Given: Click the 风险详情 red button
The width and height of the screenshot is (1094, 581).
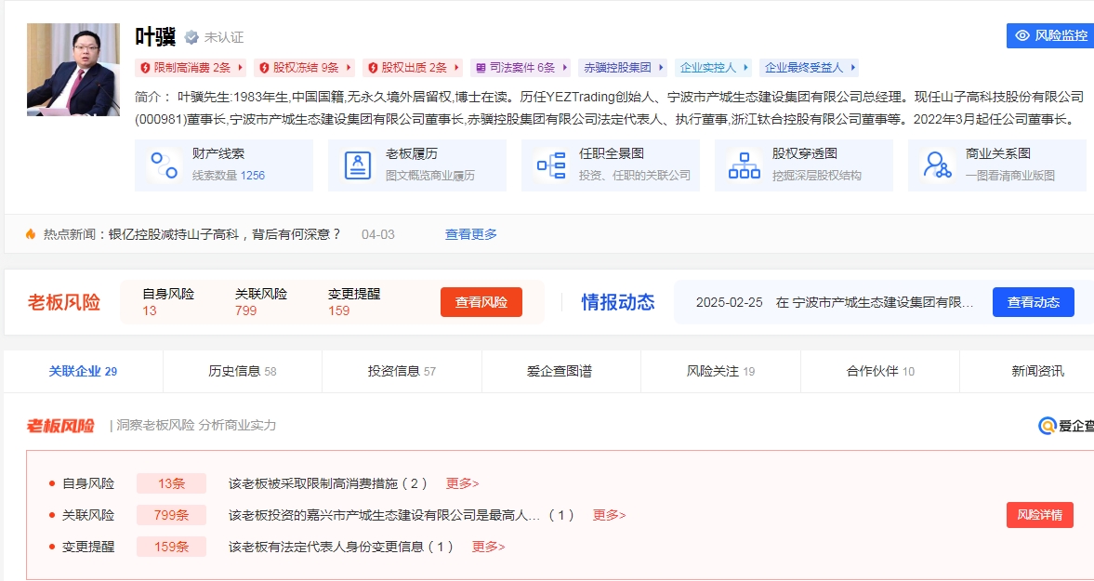Looking at the screenshot, I should pyautogui.click(x=1039, y=515).
